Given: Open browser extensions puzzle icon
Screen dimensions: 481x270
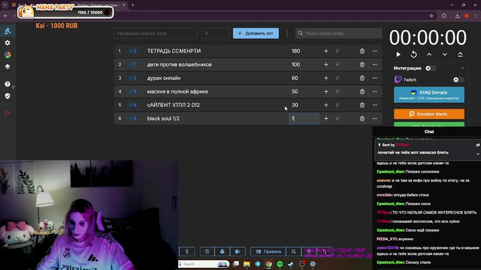Looking at the screenshot, I should (444, 16).
